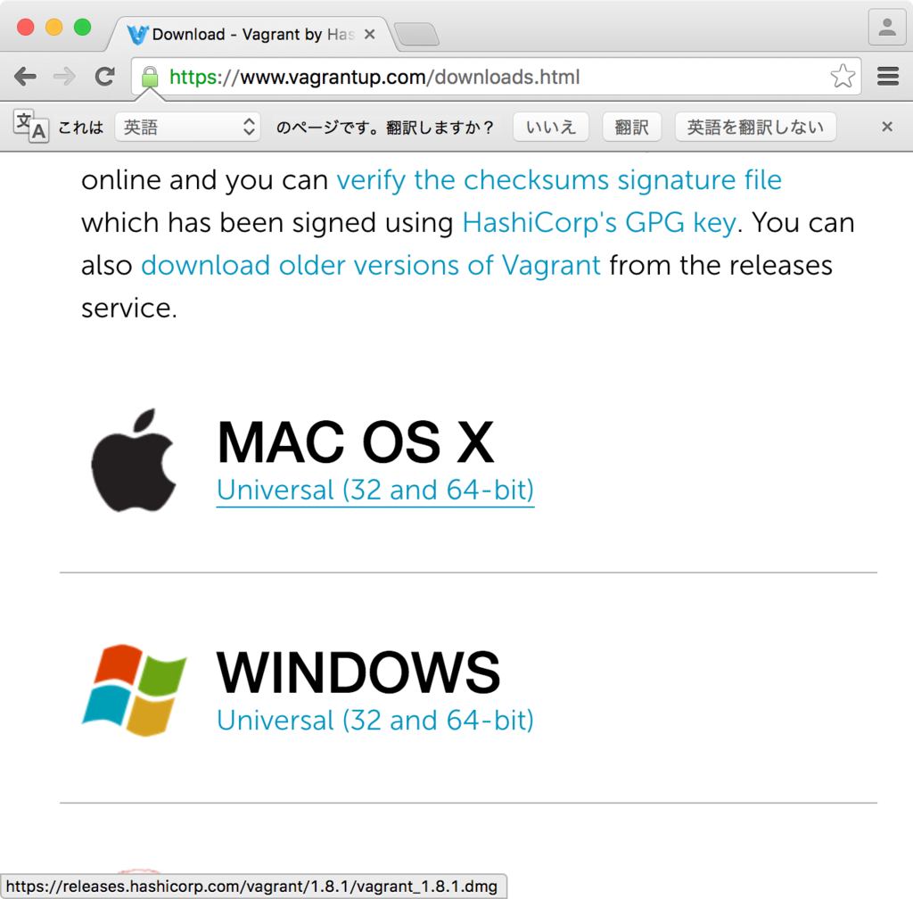Click the Windows logo icon

[x=134, y=689]
